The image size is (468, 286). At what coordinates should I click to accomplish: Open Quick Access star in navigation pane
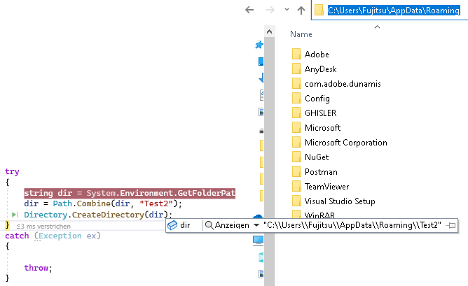tap(259, 45)
